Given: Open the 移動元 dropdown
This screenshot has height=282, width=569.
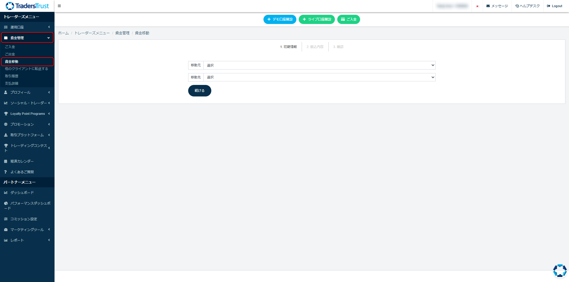Looking at the screenshot, I should (x=319, y=65).
